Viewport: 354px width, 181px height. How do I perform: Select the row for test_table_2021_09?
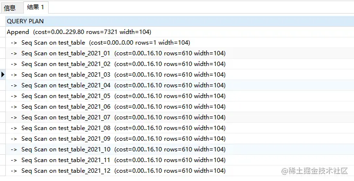[180, 138]
